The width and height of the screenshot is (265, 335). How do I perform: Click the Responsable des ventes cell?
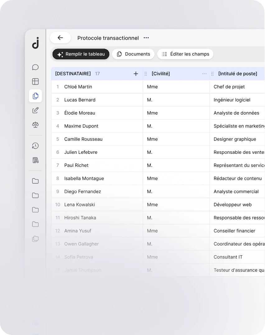tap(237, 152)
